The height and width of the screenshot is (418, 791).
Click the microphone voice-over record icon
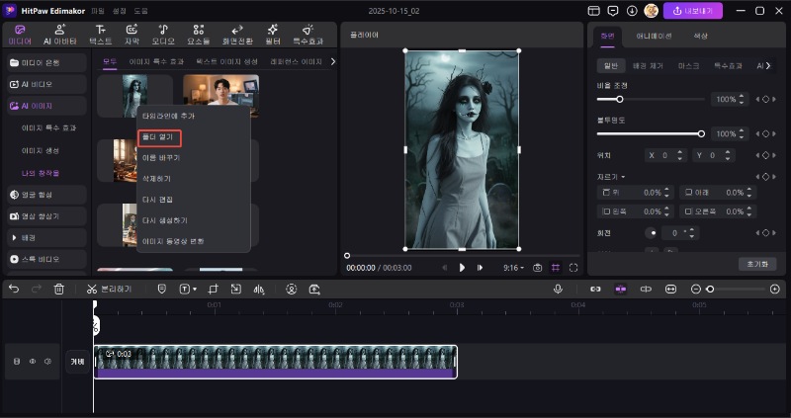coord(558,289)
